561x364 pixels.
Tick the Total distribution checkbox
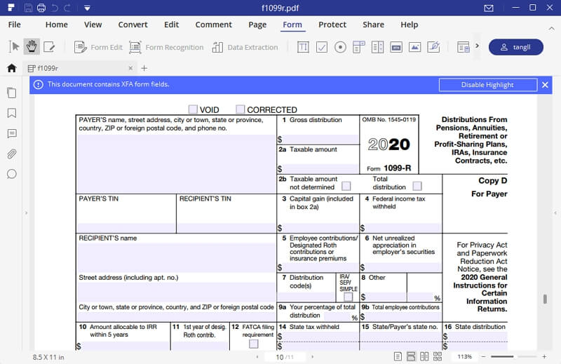(x=417, y=186)
